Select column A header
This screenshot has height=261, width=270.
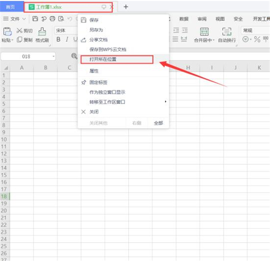[22, 67]
